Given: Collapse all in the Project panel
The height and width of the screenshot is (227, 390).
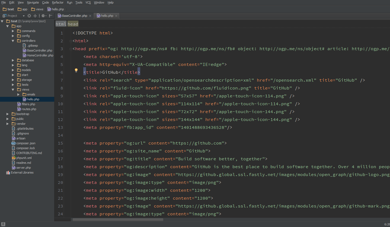Looking at the screenshot, I should coord(35,16).
